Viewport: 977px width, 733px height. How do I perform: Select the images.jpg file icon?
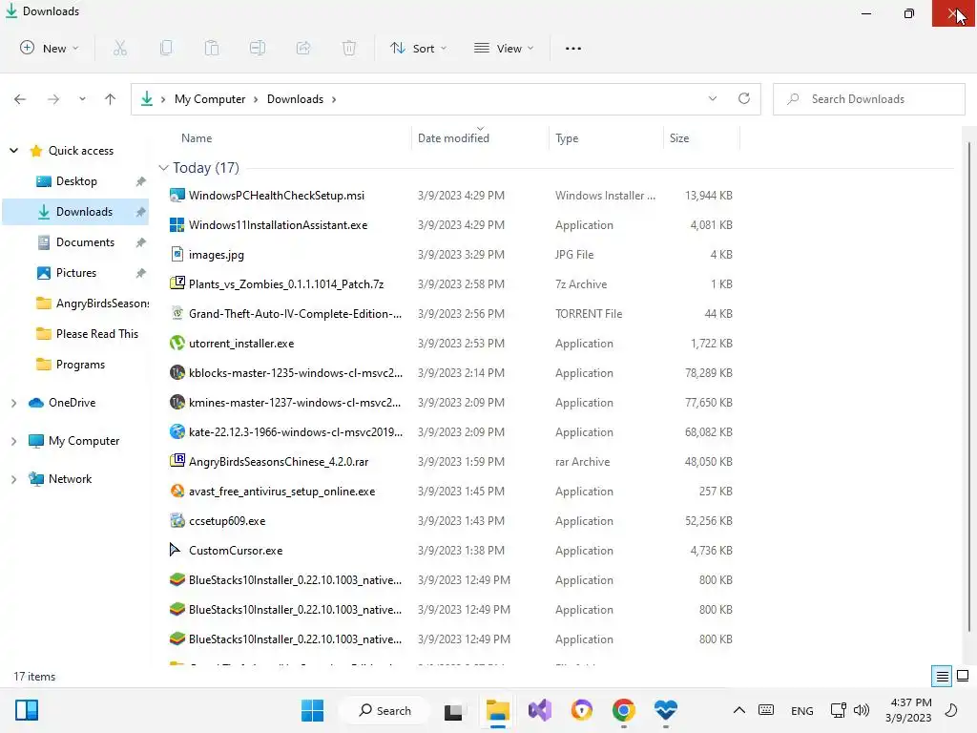[177, 254]
